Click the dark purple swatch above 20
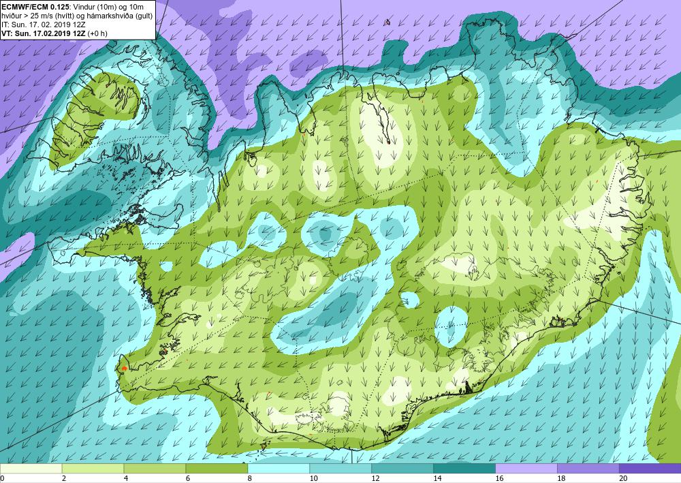681x483 pixels. (x=650, y=469)
